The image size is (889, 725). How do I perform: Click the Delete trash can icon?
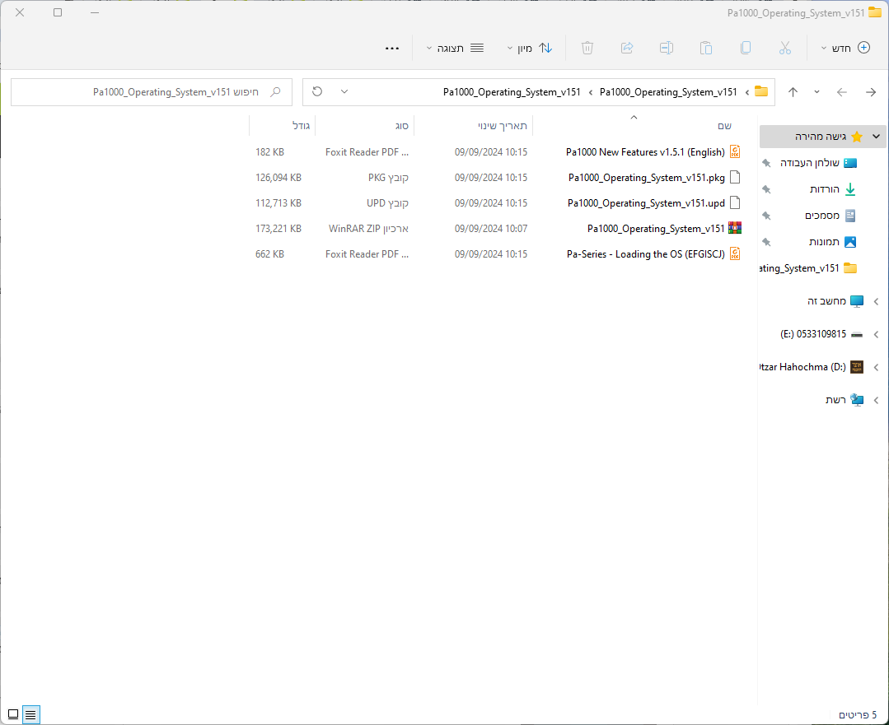click(x=587, y=49)
